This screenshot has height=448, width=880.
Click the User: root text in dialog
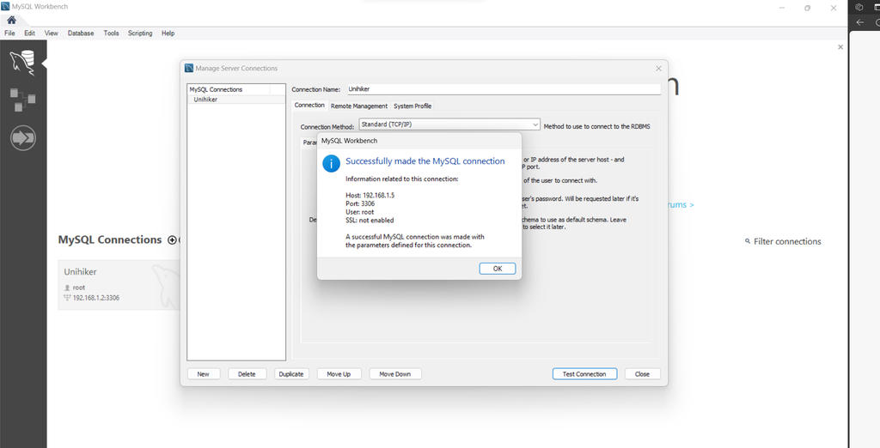pyautogui.click(x=360, y=212)
